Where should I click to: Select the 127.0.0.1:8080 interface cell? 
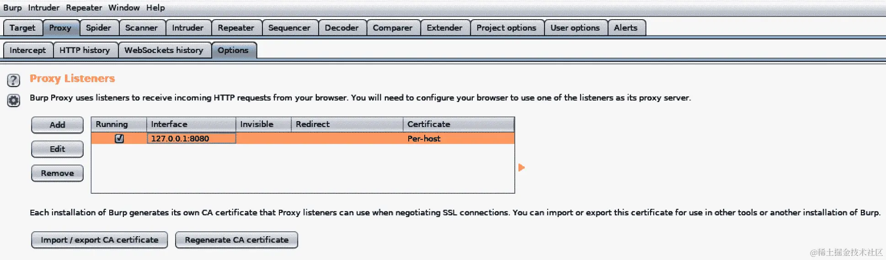(191, 138)
